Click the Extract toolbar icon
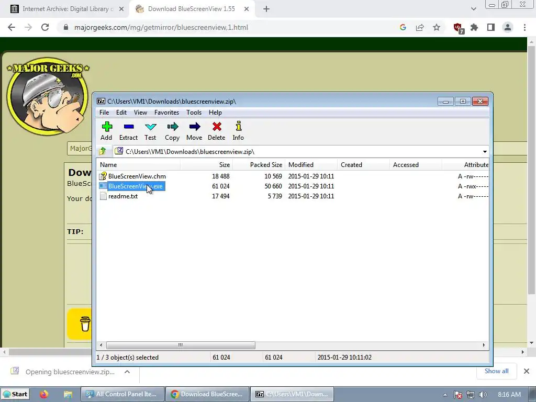536x402 pixels. [129, 131]
